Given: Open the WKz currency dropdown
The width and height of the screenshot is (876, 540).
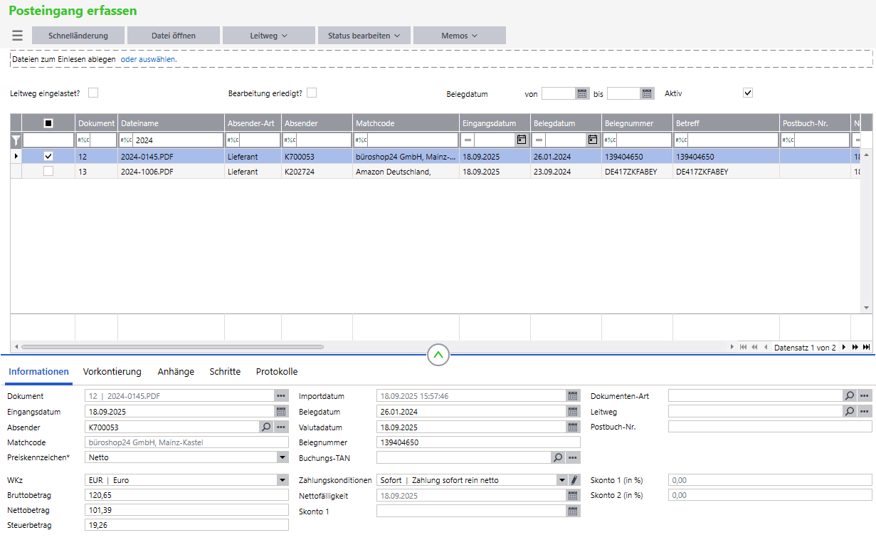Looking at the screenshot, I should tap(283, 480).
